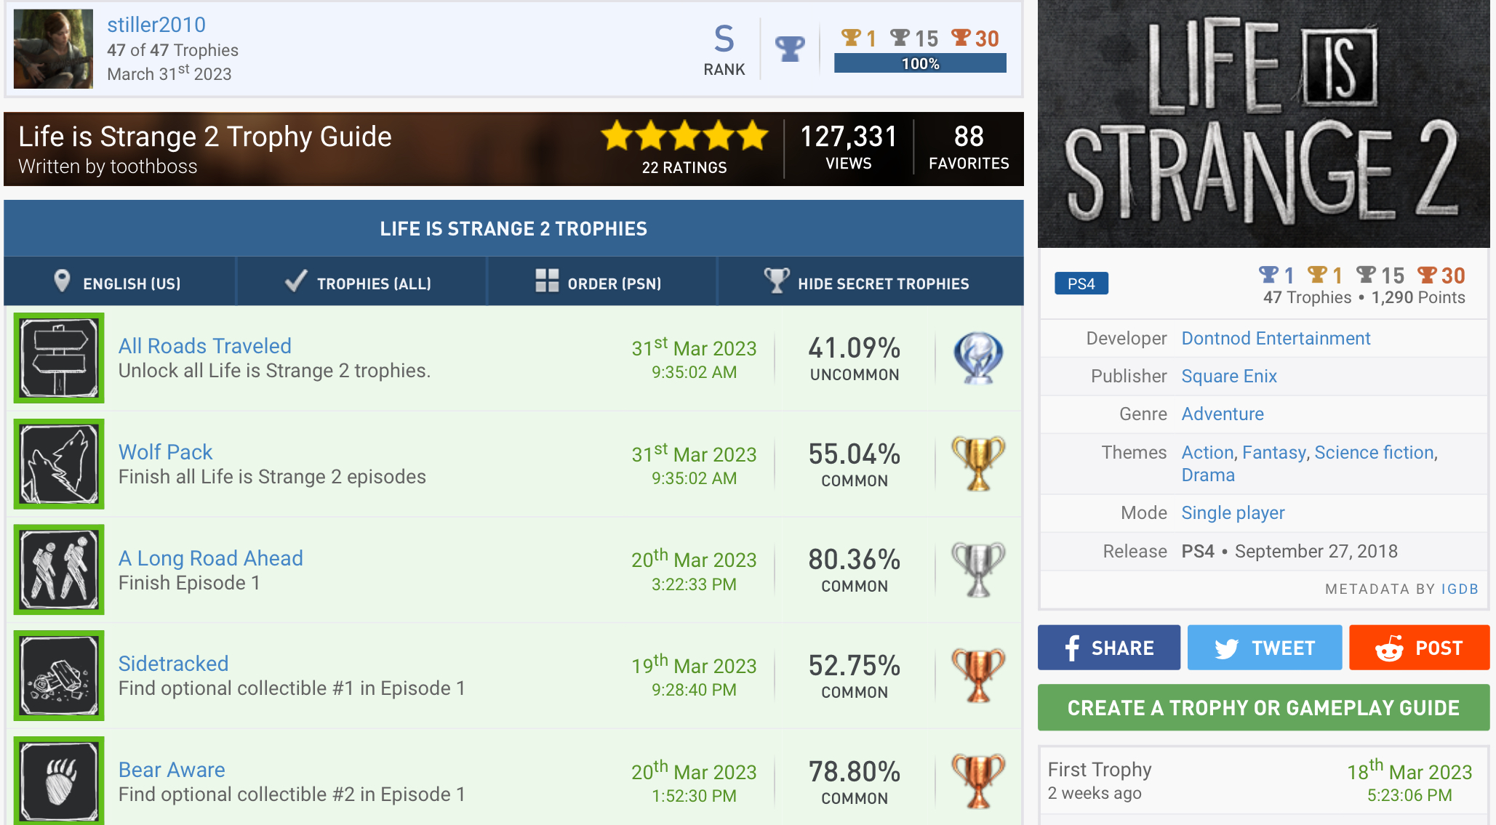Click the Sidetracked collectible trophy icon
The height and width of the screenshot is (825, 1496).
pyautogui.click(x=59, y=675)
